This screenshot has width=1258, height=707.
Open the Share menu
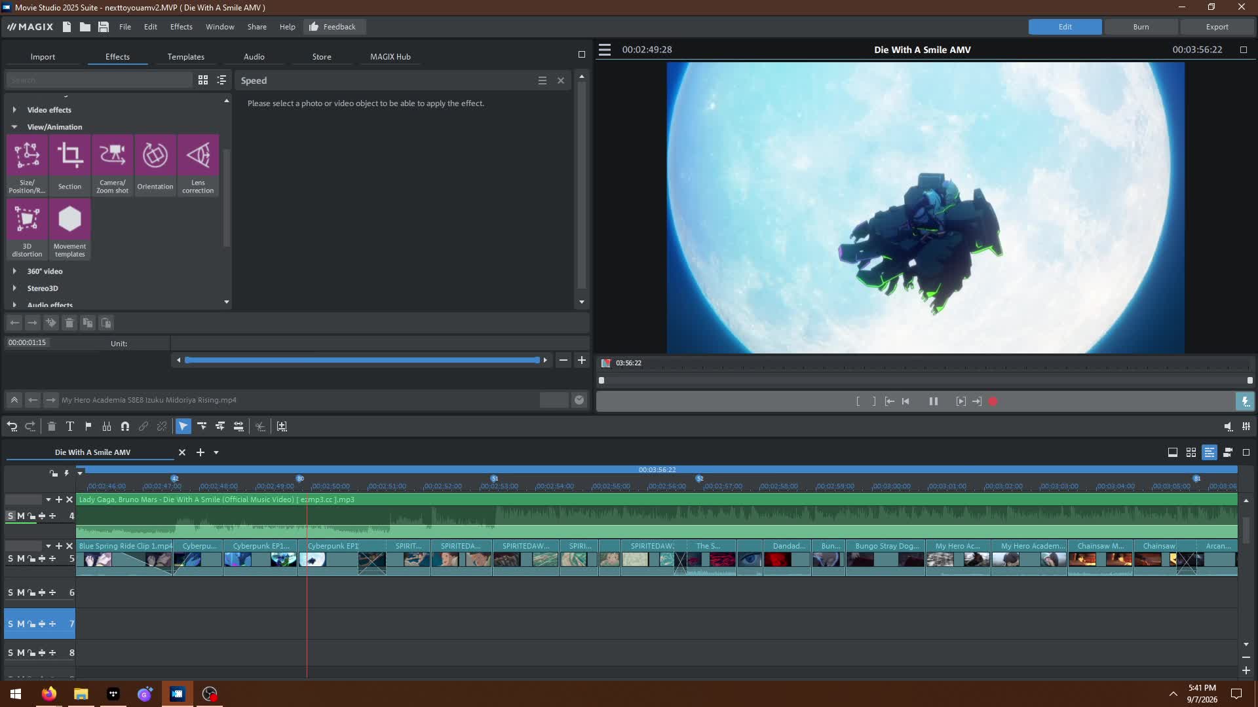point(257,27)
